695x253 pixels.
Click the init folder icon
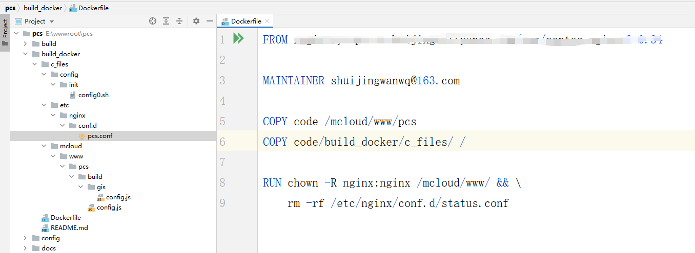64,85
